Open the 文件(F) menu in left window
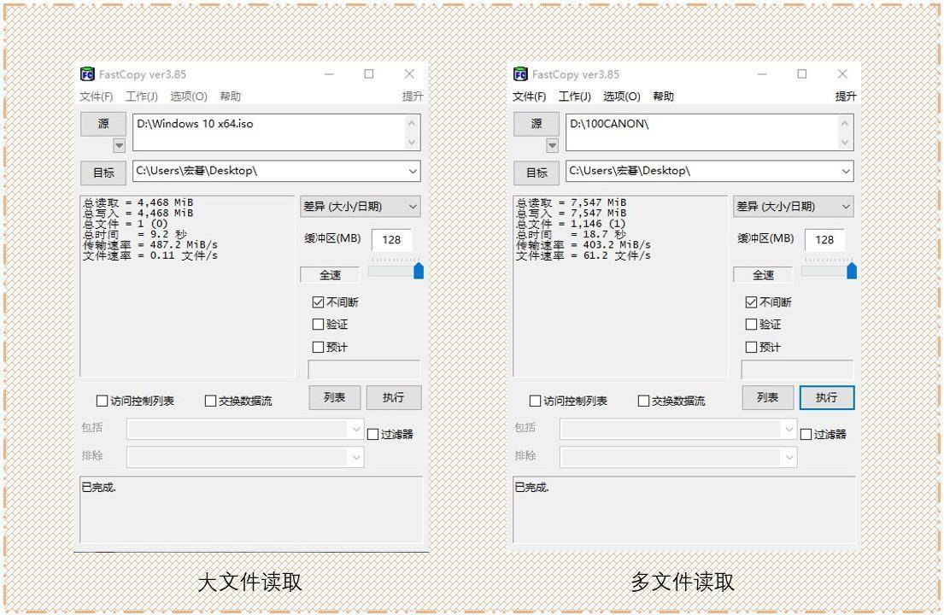The image size is (944, 615). pyautogui.click(x=97, y=96)
